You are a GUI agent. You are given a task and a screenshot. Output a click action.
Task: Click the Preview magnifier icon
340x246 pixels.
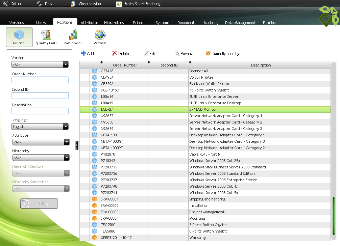pos(177,53)
